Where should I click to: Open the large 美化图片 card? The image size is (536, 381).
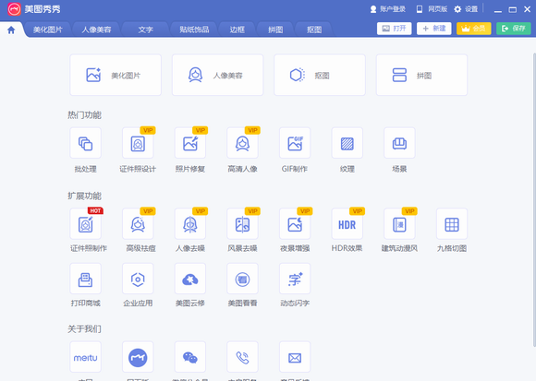point(116,75)
